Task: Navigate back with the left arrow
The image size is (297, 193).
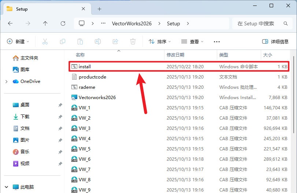Action: [10, 23]
